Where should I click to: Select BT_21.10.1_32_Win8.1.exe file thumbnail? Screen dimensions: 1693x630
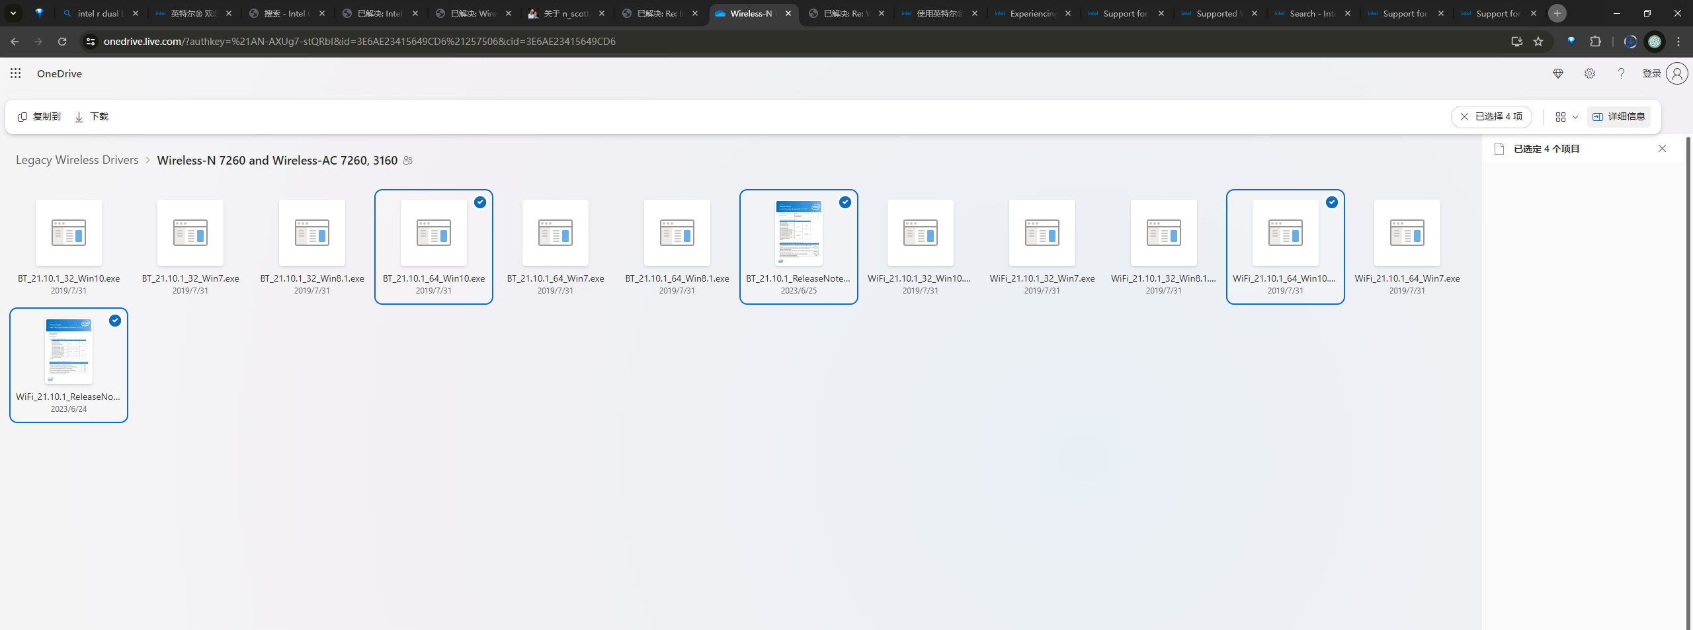(312, 233)
